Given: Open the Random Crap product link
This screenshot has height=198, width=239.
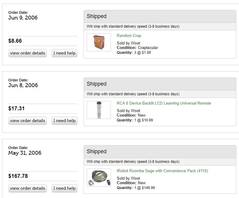Looking at the screenshot, I should pyautogui.click(x=129, y=36).
